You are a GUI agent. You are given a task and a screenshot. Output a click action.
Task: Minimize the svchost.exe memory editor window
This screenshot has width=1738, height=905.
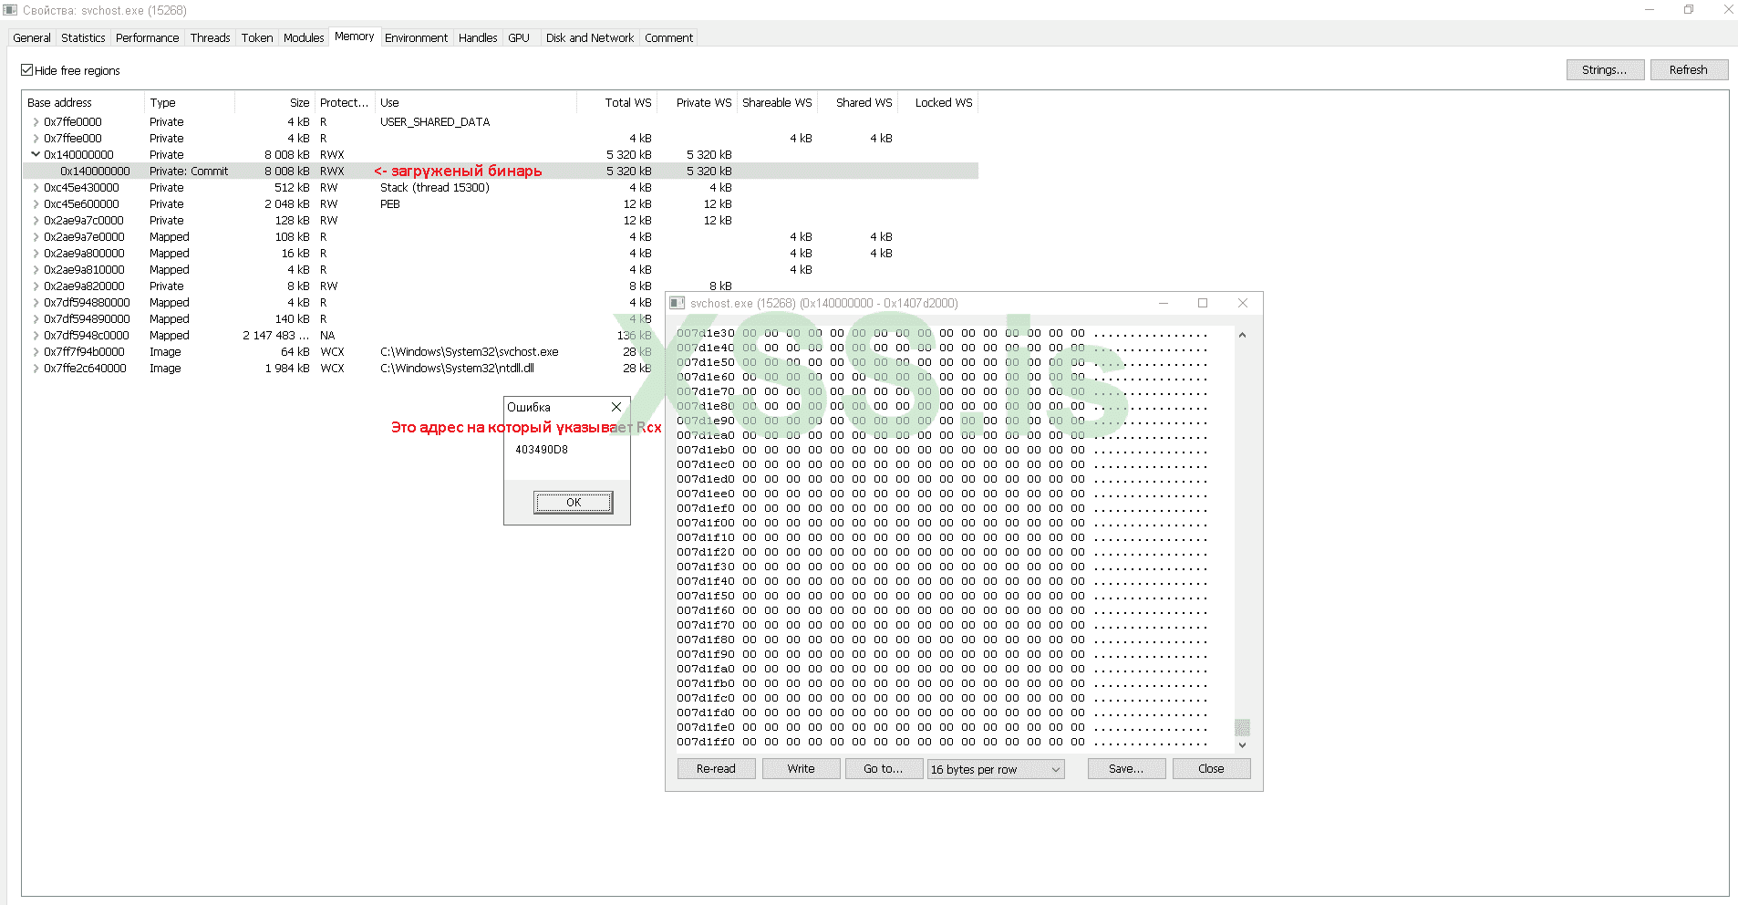coord(1164,303)
